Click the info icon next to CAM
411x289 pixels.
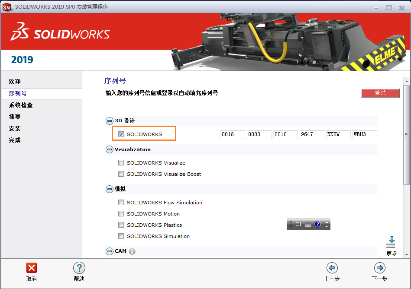[x=132, y=251]
